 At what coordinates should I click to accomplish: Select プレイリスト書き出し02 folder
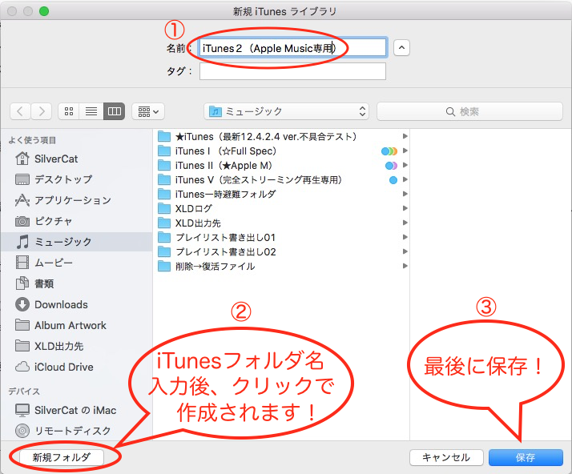[283, 252]
